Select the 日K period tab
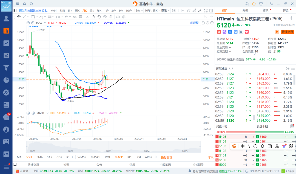Image resolution: width=296 pixels, height=174 pixels. tap(70, 11)
